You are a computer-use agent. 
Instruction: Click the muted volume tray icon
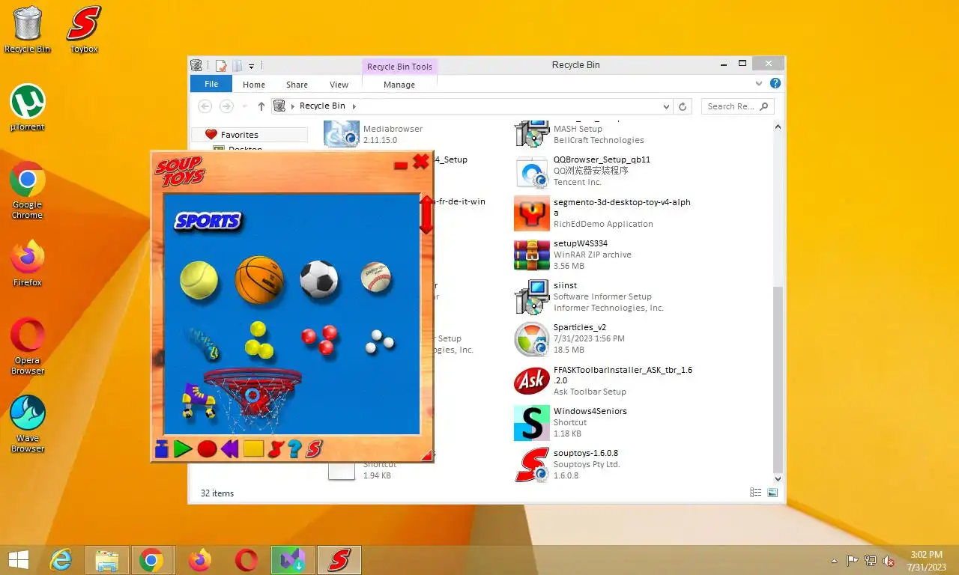coord(889,560)
